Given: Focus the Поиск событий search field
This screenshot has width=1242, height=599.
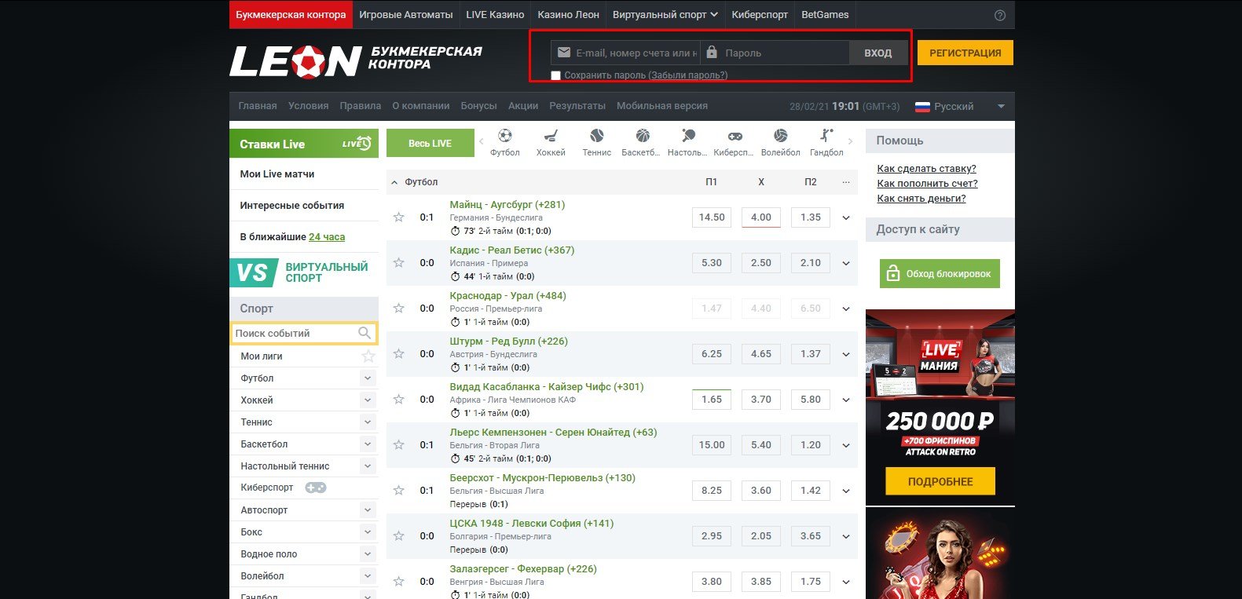Looking at the screenshot, I should [304, 334].
